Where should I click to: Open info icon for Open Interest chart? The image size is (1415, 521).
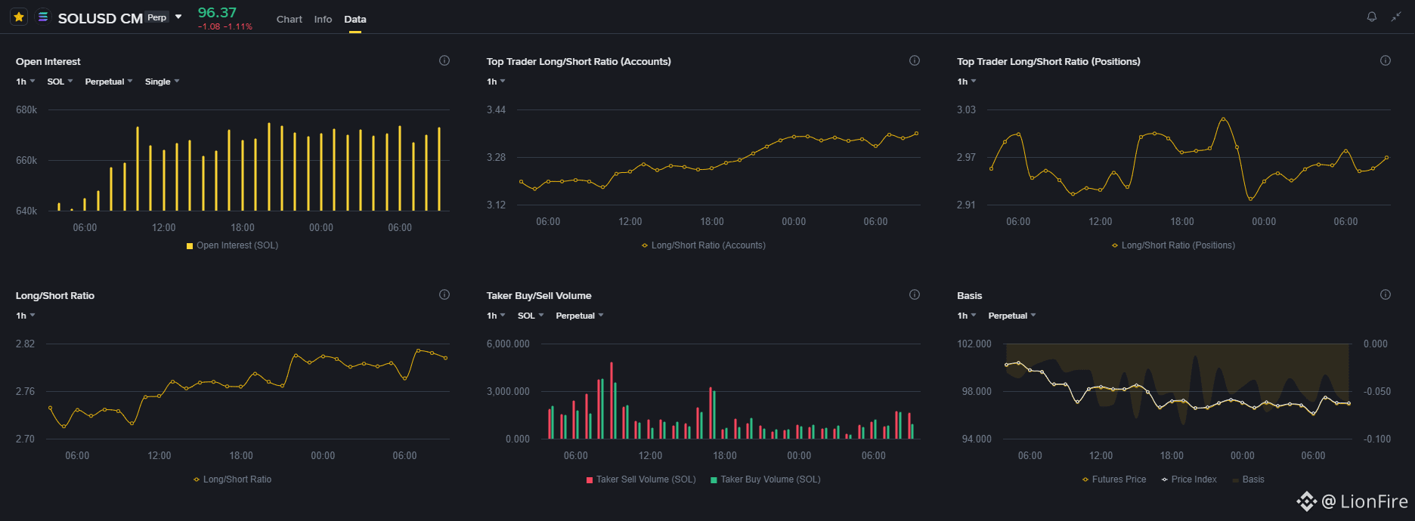coord(444,60)
